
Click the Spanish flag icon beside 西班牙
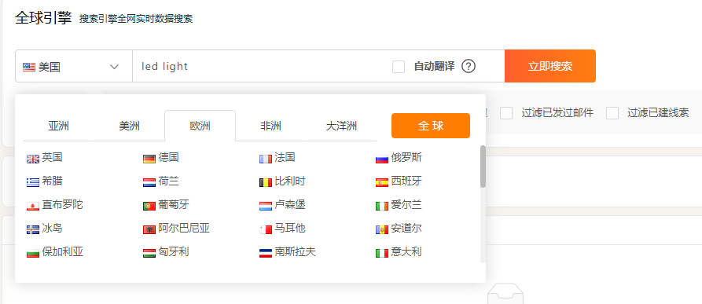tap(382, 182)
